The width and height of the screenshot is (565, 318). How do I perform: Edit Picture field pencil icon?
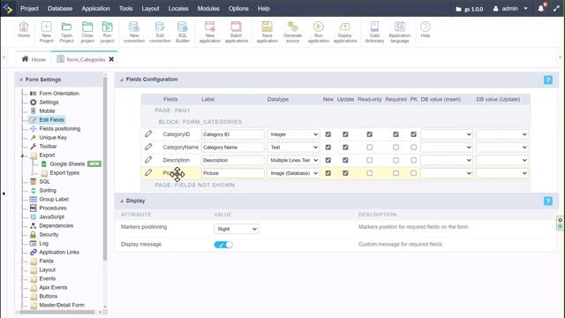click(148, 173)
